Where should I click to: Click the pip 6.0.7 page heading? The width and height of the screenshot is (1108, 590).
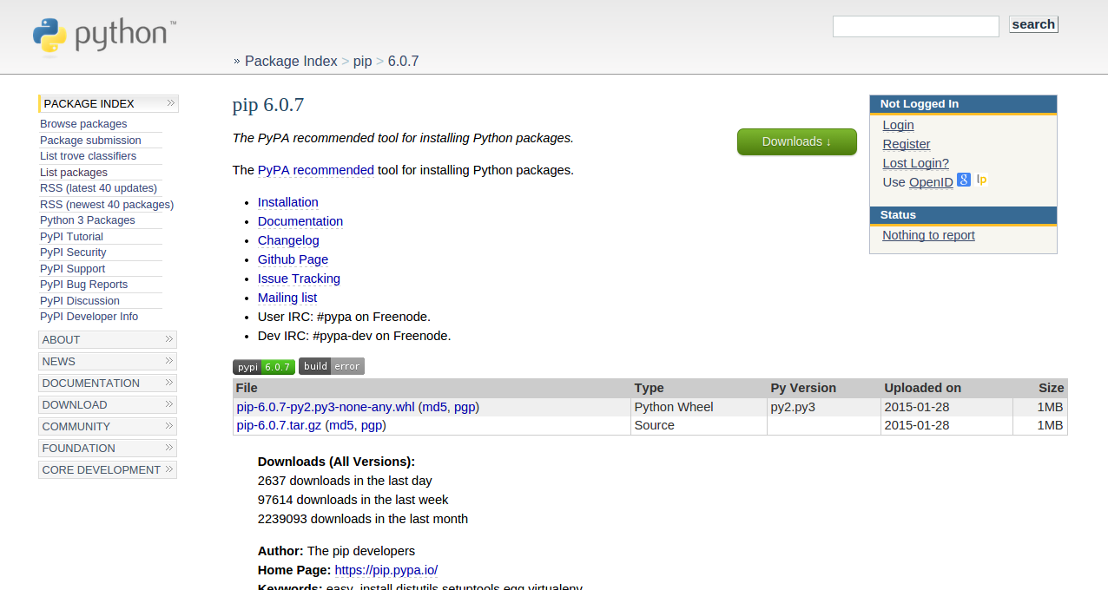268,105
